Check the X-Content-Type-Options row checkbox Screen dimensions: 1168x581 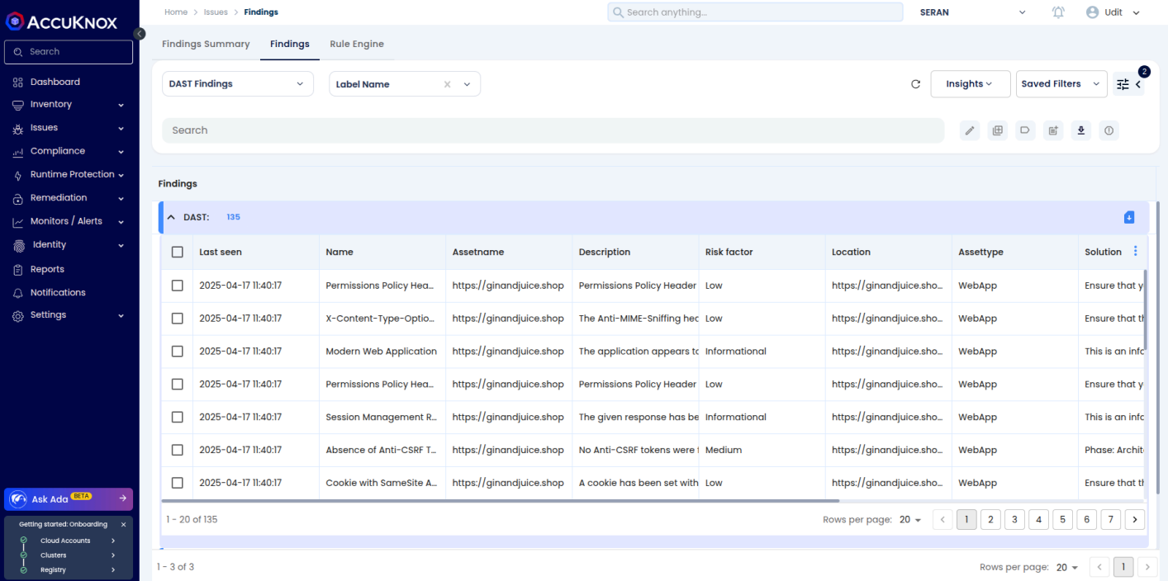point(178,318)
